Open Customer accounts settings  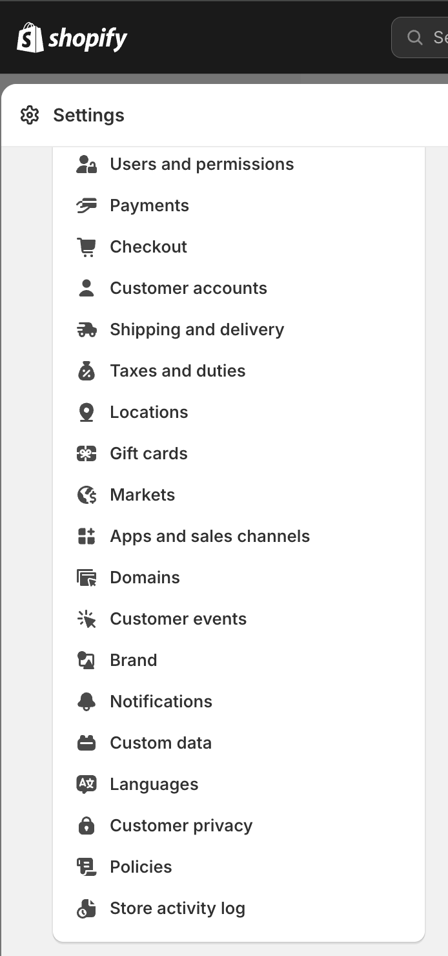pos(188,288)
